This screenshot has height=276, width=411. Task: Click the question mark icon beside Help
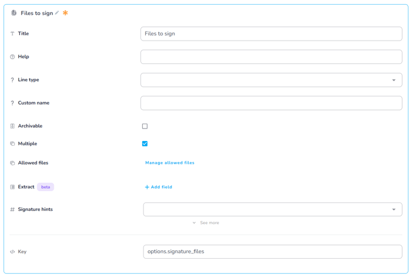point(13,57)
